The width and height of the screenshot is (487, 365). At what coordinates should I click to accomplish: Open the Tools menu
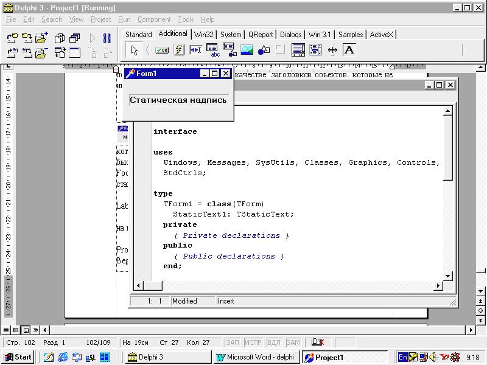186,19
